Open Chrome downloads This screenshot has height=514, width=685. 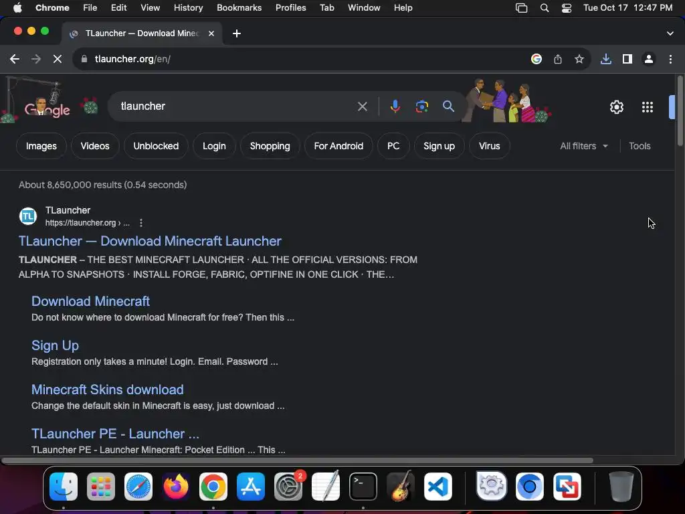click(x=606, y=59)
